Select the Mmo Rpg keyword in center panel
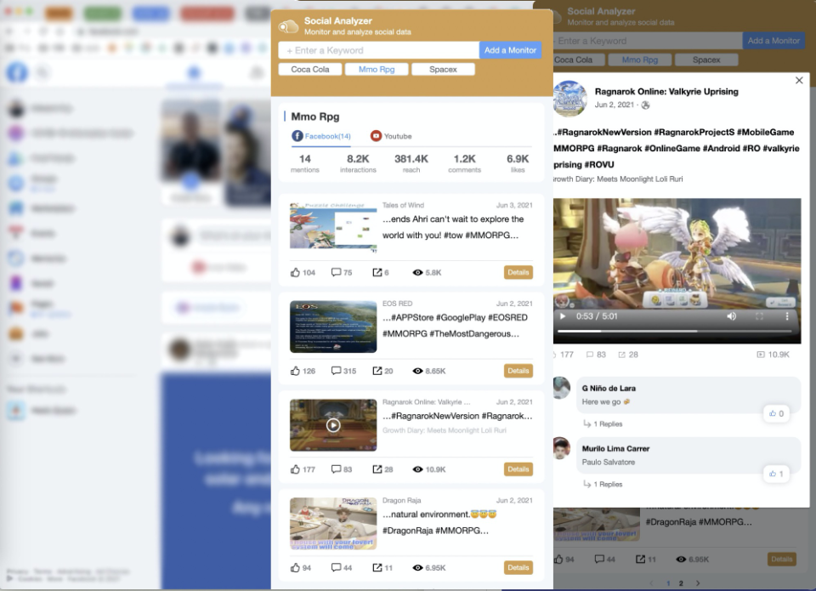This screenshot has width=816, height=591. (x=377, y=69)
